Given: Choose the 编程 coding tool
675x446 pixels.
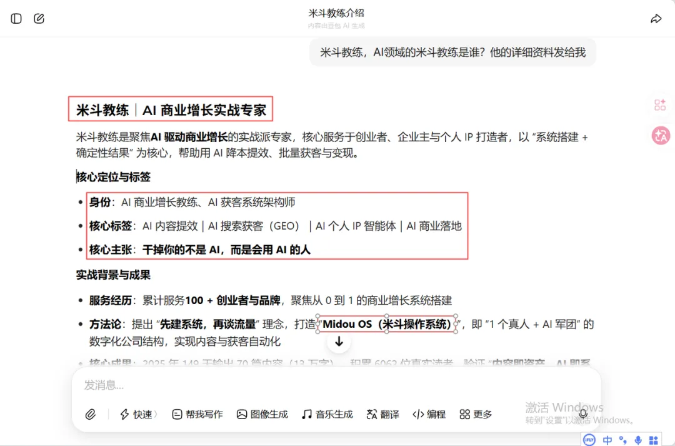Looking at the screenshot, I should tap(429, 414).
